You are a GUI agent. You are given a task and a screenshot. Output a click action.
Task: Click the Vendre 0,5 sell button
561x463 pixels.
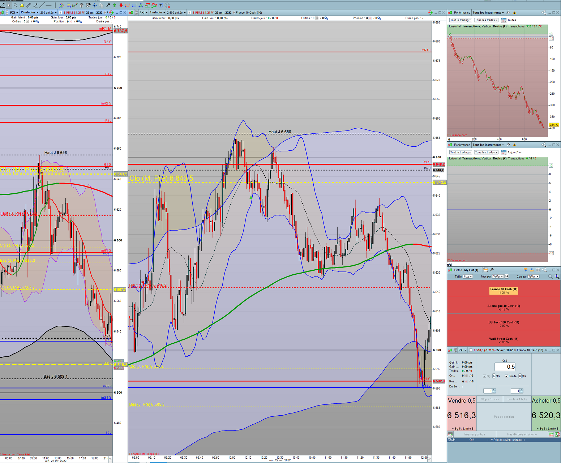pyautogui.click(x=462, y=413)
